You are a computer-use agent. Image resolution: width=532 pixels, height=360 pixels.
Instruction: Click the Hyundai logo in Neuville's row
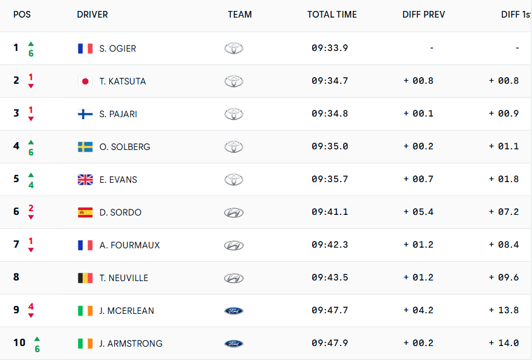pyautogui.click(x=234, y=278)
